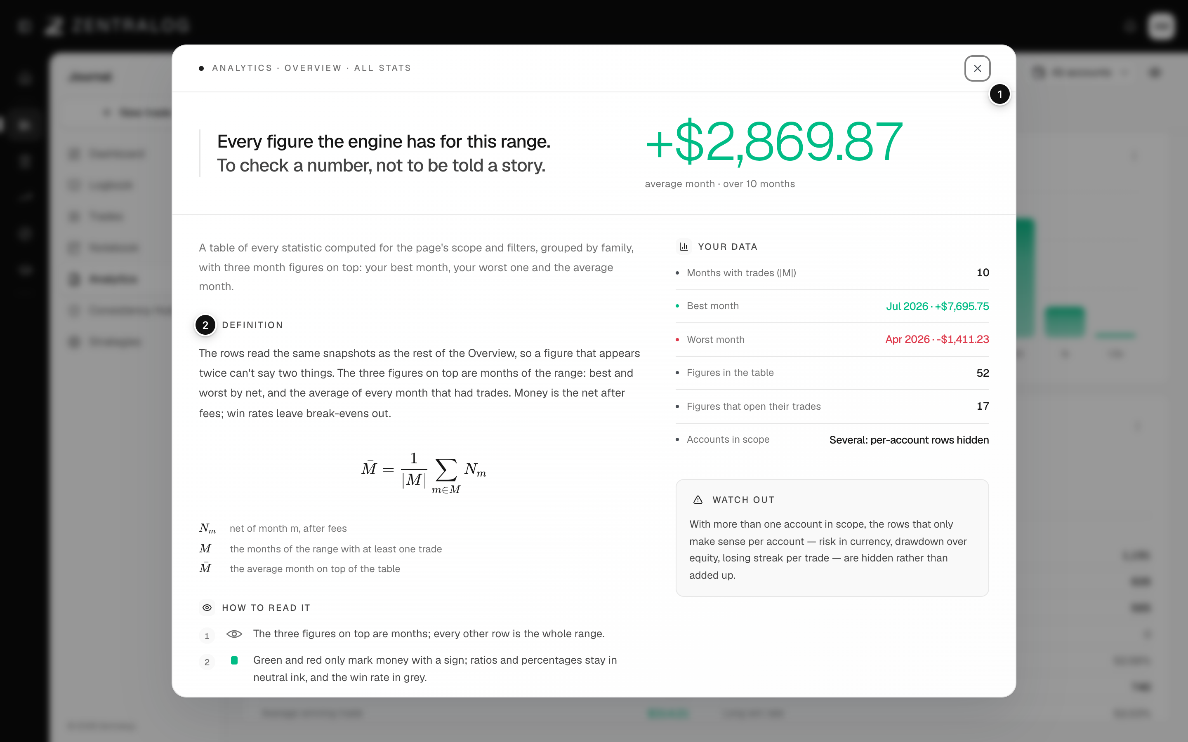Image resolution: width=1188 pixels, height=742 pixels.
Task: Click the 'A table of every statistic' intro paragraph
Action: [416, 267]
